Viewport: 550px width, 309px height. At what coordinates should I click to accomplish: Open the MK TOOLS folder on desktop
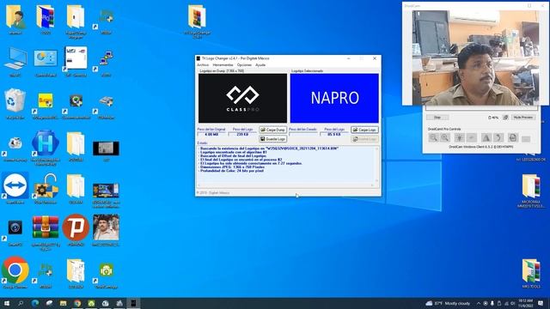[531, 273]
